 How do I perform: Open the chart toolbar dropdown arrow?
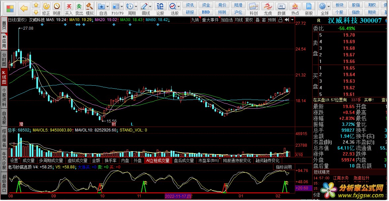point(292,20)
